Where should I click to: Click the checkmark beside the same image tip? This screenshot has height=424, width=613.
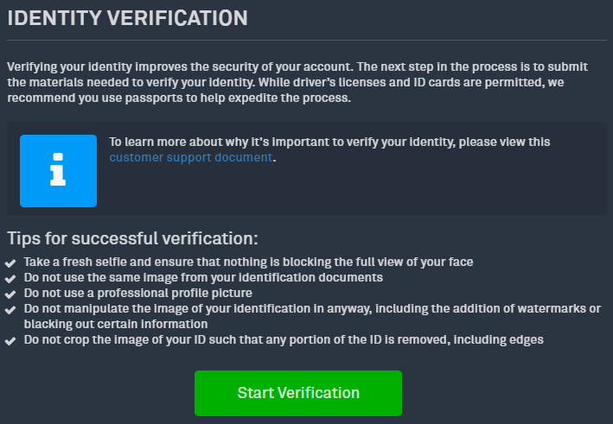coord(10,278)
